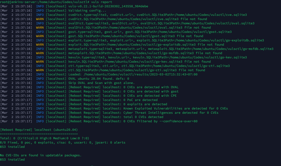
Task: Click "No CVE-IDs are found in updatable packages."
Action: tap(41, 155)
